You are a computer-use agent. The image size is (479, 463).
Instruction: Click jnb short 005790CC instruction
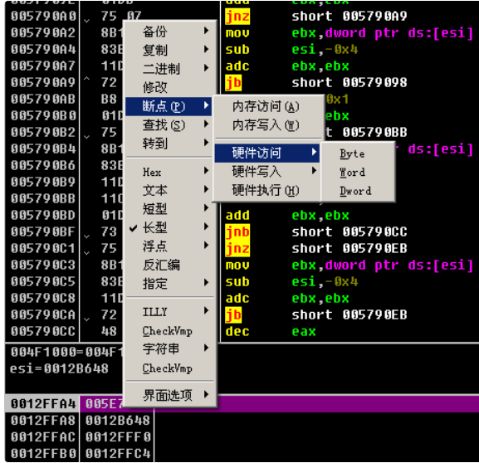click(x=315, y=231)
